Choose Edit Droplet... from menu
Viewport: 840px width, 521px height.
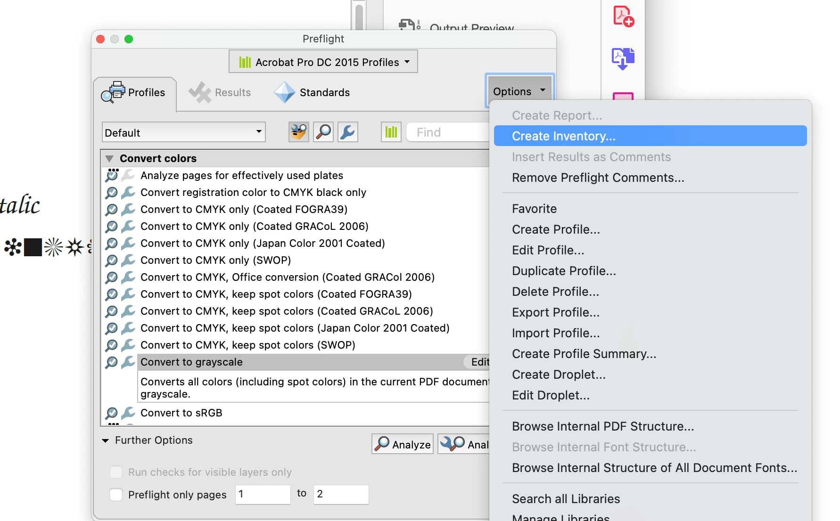[650, 395]
